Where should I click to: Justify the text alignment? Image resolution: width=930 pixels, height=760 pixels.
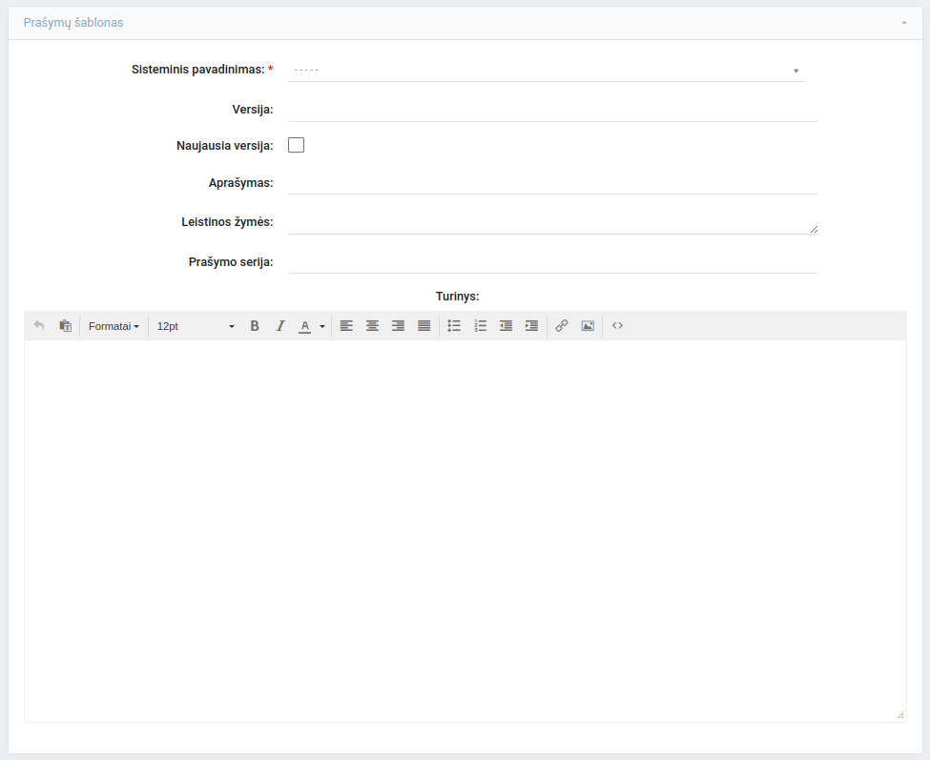coord(424,325)
